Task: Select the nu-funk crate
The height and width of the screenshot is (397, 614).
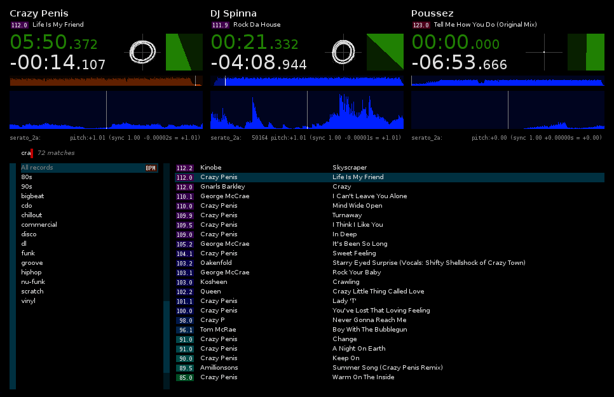Action: (x=89, y=282)
